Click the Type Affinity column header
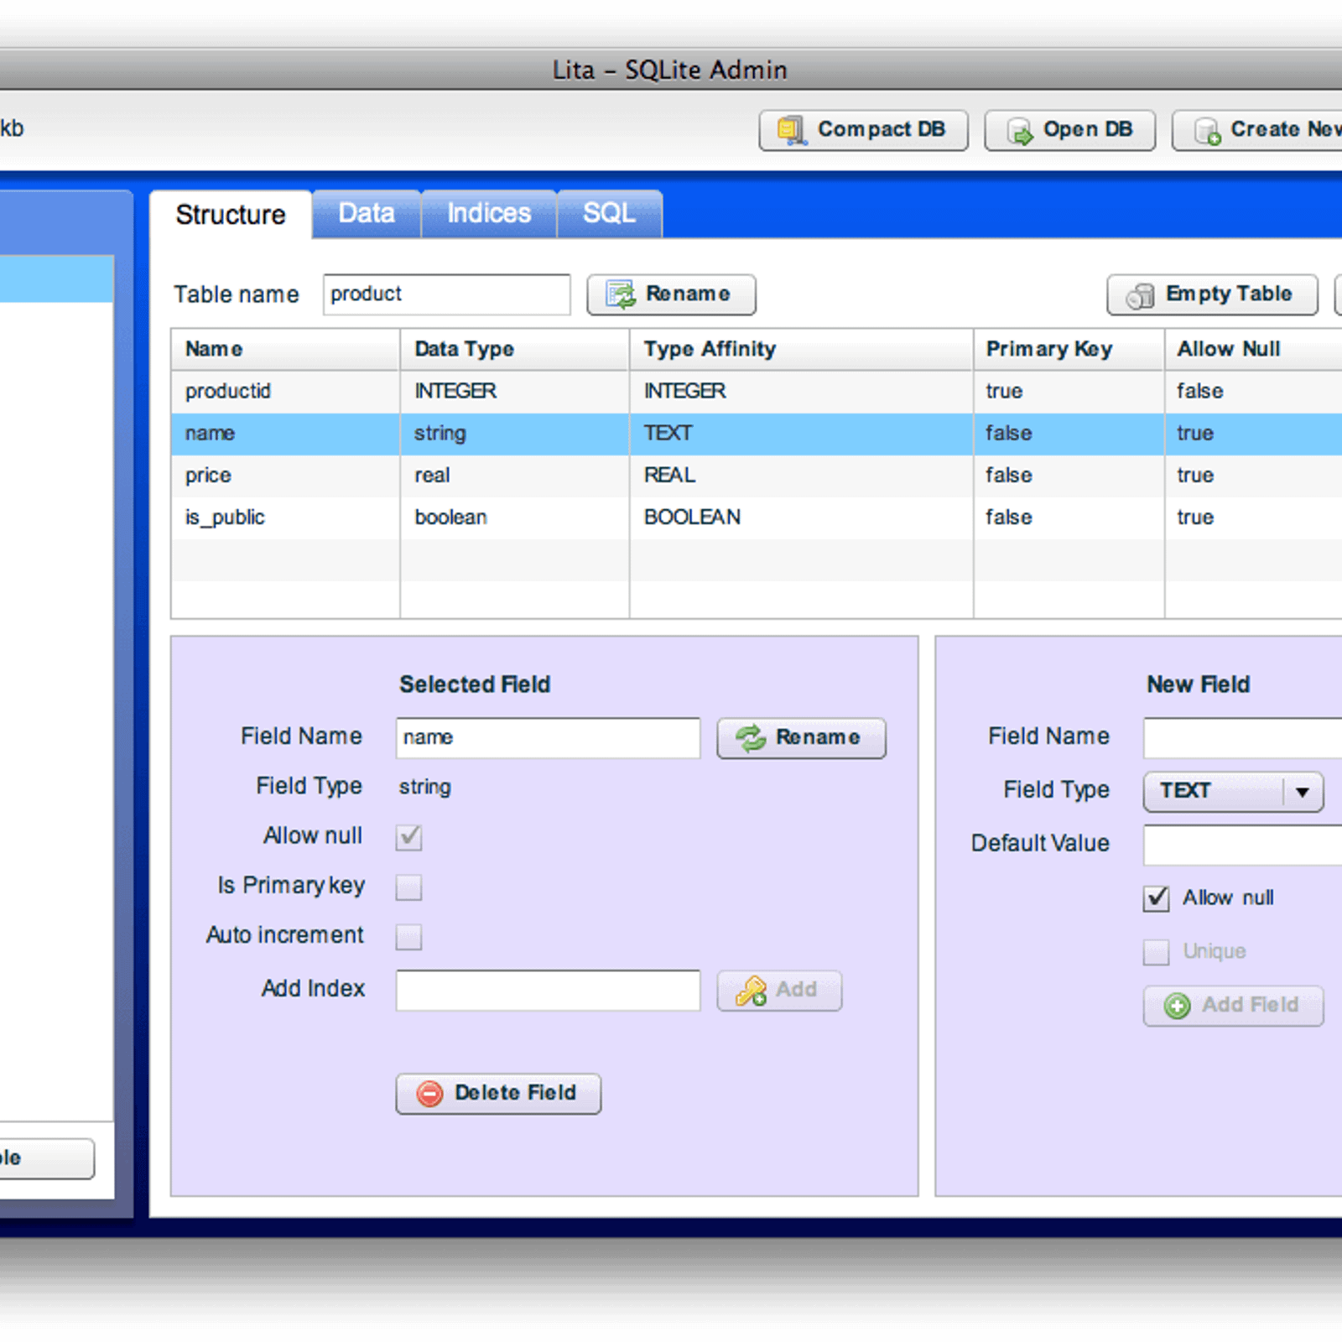 (x=801, y=349)
